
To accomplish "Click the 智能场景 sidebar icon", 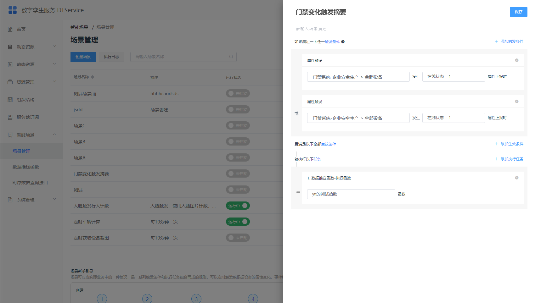I will 10,135.
